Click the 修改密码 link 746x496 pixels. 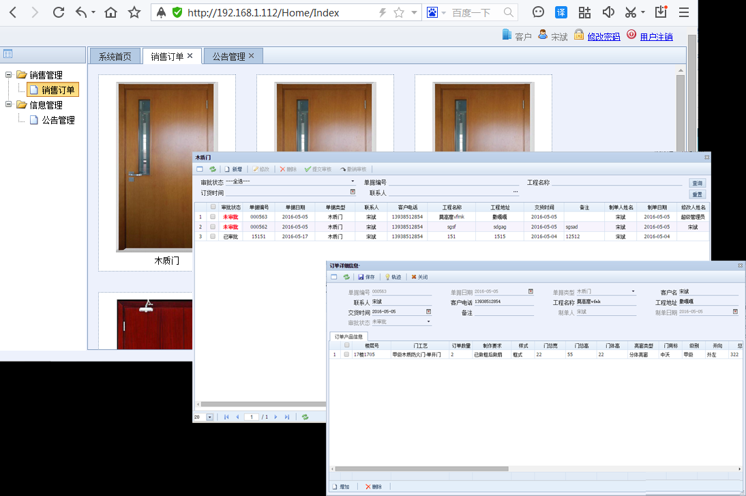pos(603,37)
